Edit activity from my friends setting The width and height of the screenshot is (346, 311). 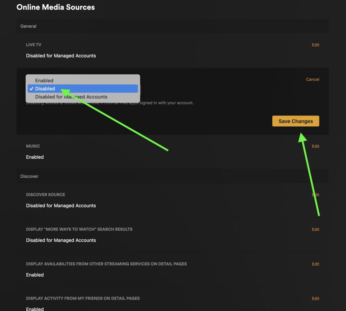(315, 299)
